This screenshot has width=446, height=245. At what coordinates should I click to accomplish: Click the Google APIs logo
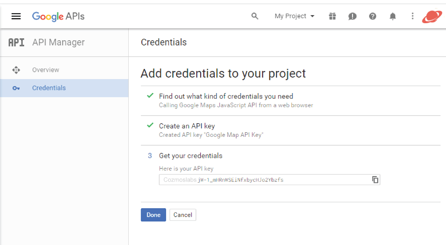[58, 17]
